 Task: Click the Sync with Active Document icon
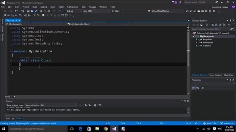click(212, 25)
